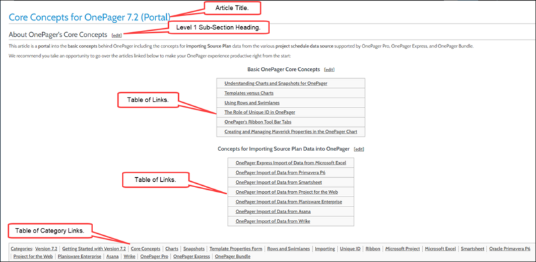Screen dimensions: 536x262
Task: Open the Asana category
Action: click(x=113, y=257)
